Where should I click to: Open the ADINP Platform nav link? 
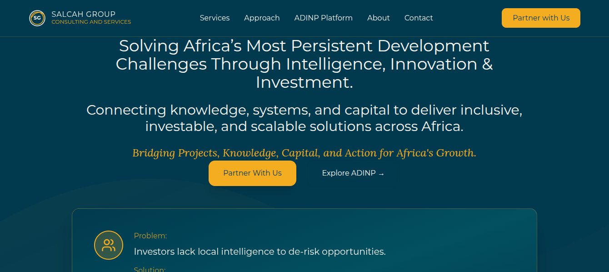click(323, 18)
